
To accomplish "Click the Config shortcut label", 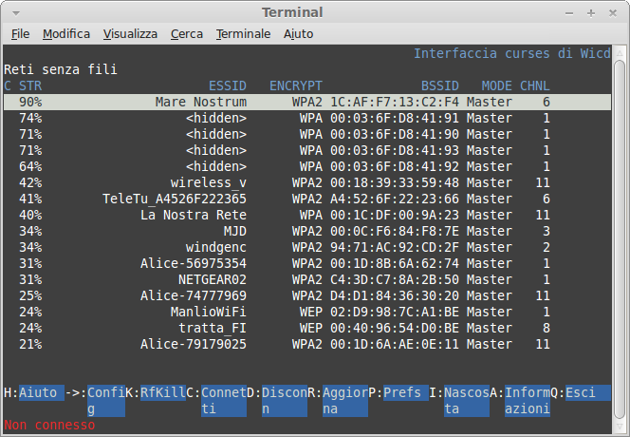I will [105, 400].
